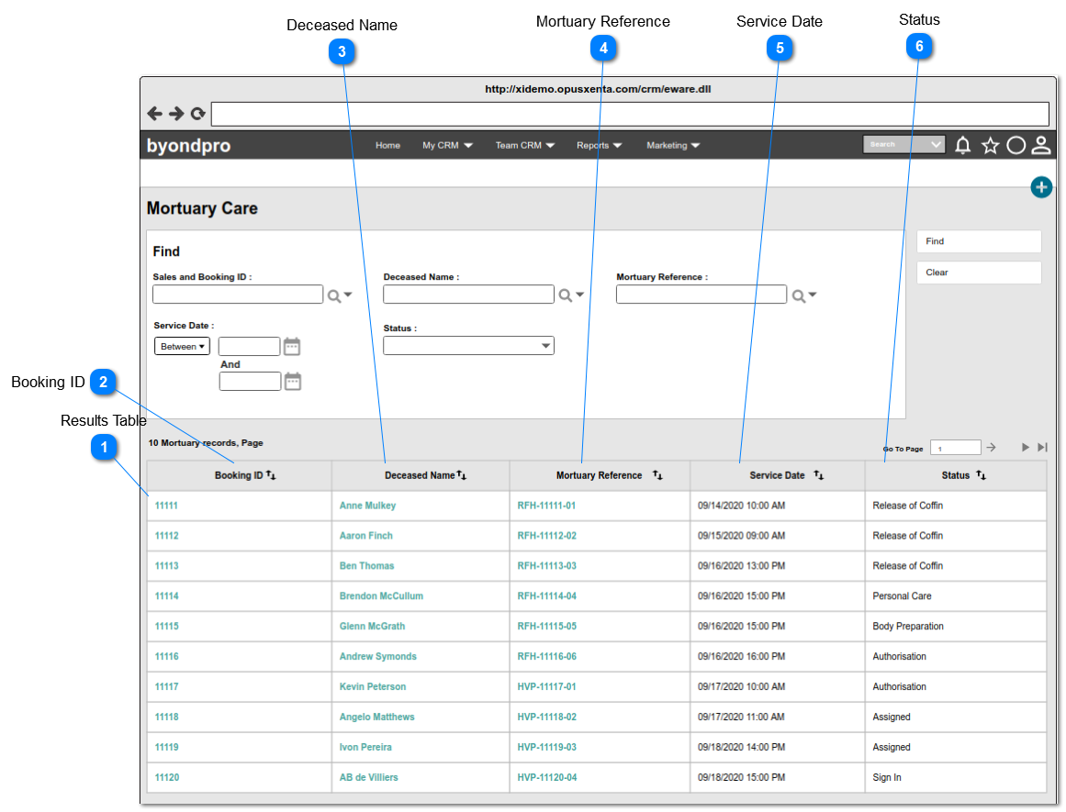Viewport: 1066px width, 812px height.
Task: Jump to the last results page
Action: pos(1042,447)
